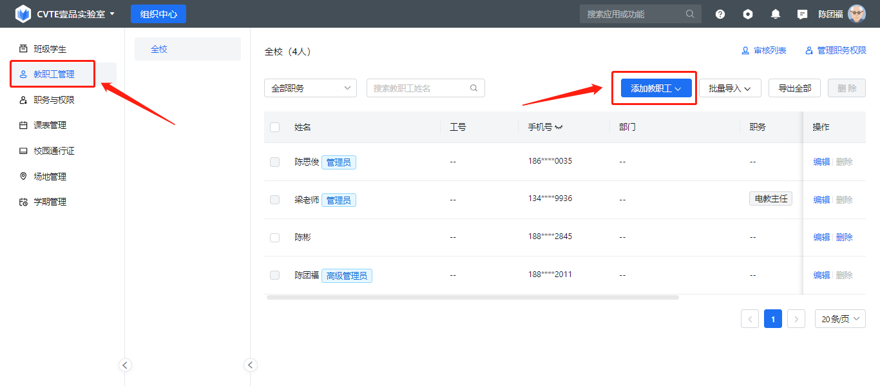
Task: Click the 电教主任 position tag
Action: [770, 198]
